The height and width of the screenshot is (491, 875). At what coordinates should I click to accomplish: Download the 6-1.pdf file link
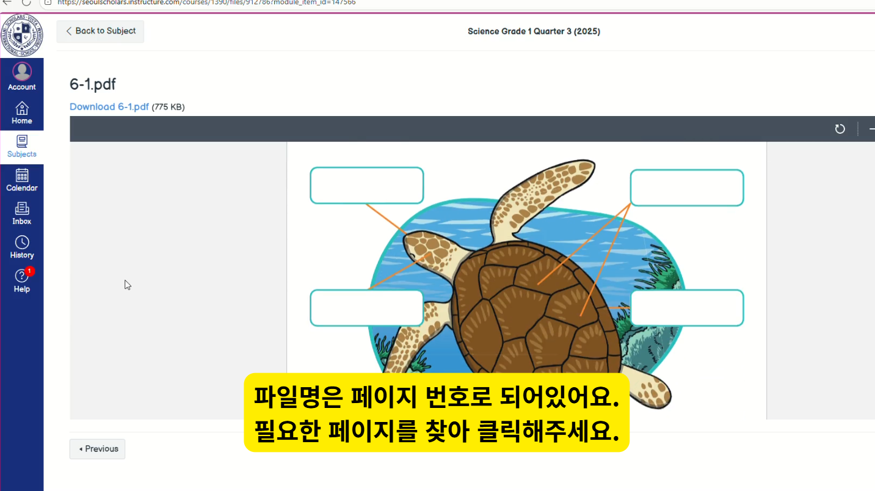pyautogui.click(x=109, y=107)
